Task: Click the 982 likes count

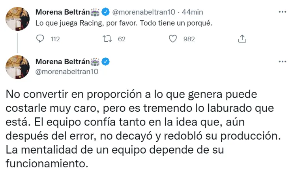Action: click(189, 39)
